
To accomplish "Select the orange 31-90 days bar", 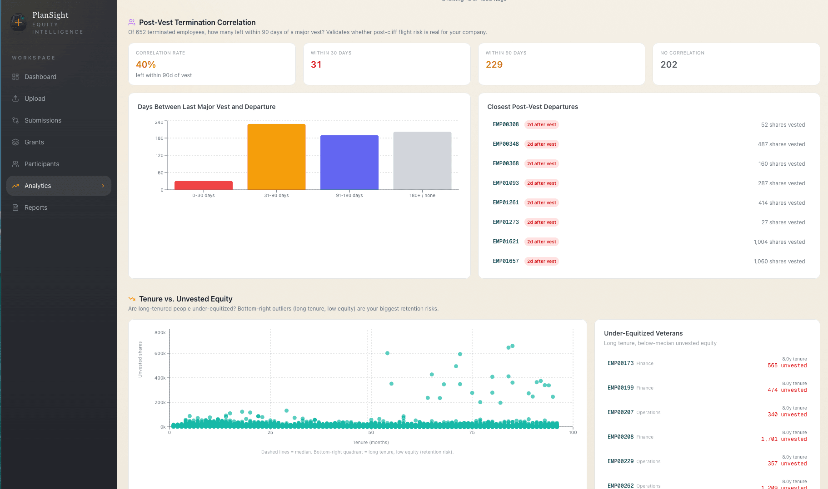I will (x=276, y=157).
